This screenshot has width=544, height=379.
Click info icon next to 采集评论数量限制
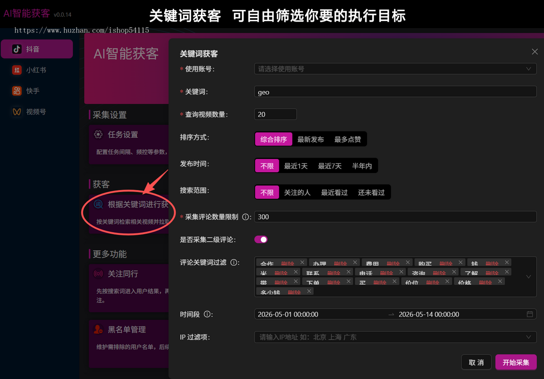coord(246,217)
